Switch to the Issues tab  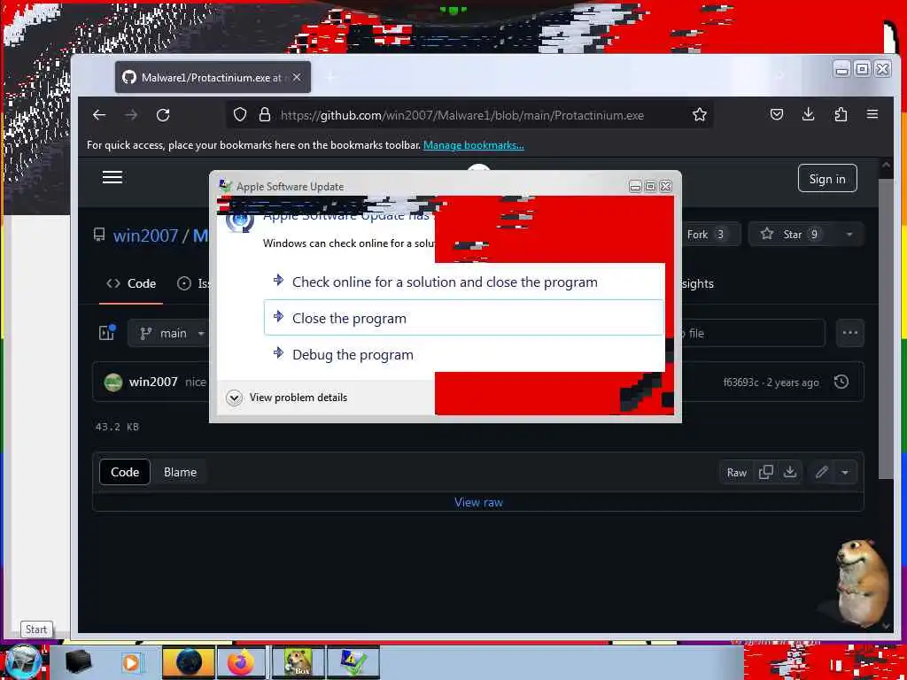tap(193, 283)
